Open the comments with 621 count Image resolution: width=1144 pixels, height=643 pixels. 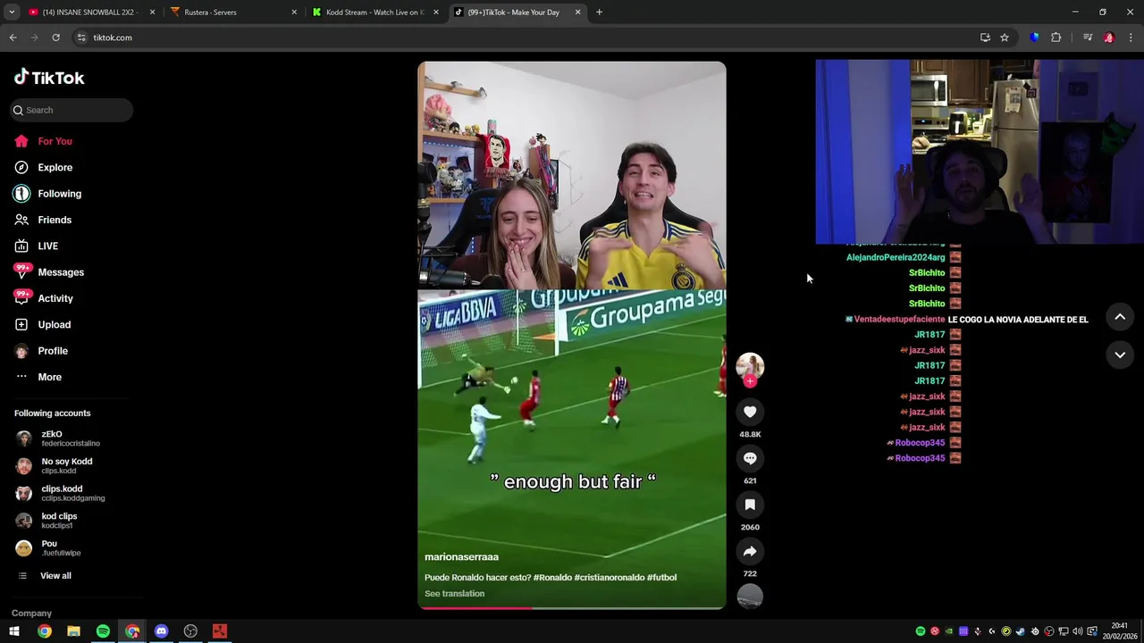point(750,458)
